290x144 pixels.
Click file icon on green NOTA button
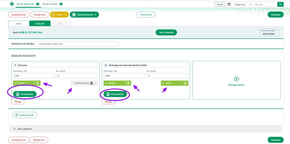[185, 83]
